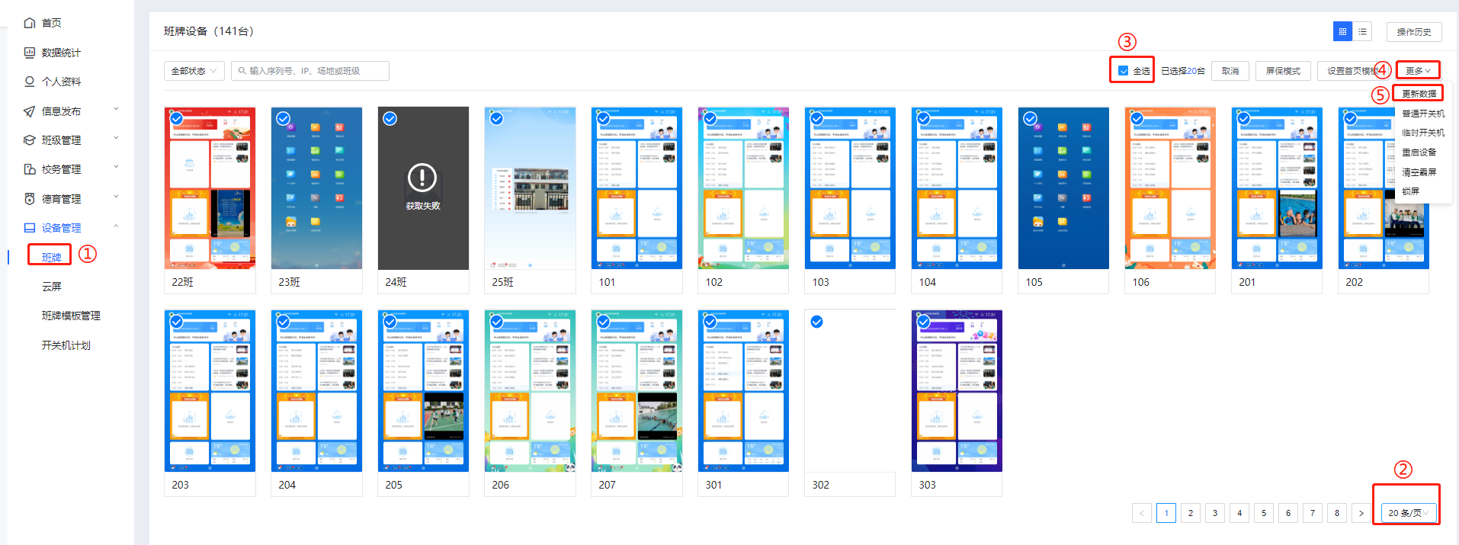This screenshot has height=545, width=1459.
Task: Click the 校务管理 icon
Action: [x=30, y=169]
